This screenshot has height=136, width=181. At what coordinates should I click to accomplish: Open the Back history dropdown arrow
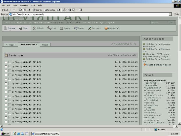click(x=10, y=10)
